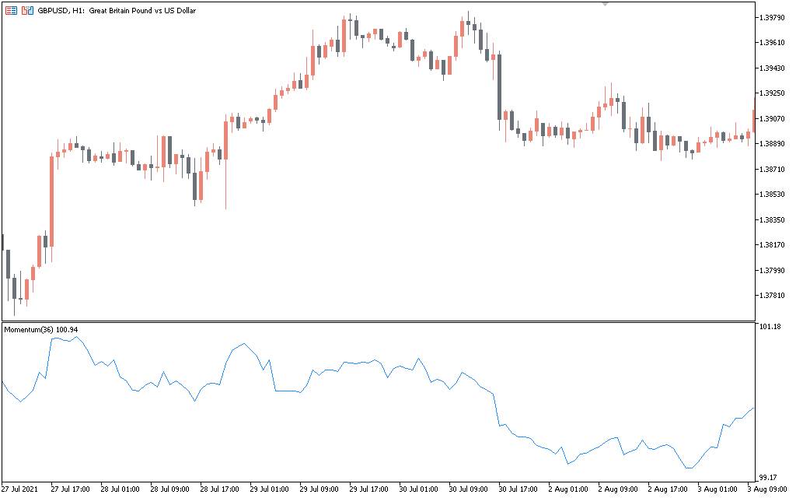
Task: Select the gray chart shift triangle marker
Action: tap(606, 4)
